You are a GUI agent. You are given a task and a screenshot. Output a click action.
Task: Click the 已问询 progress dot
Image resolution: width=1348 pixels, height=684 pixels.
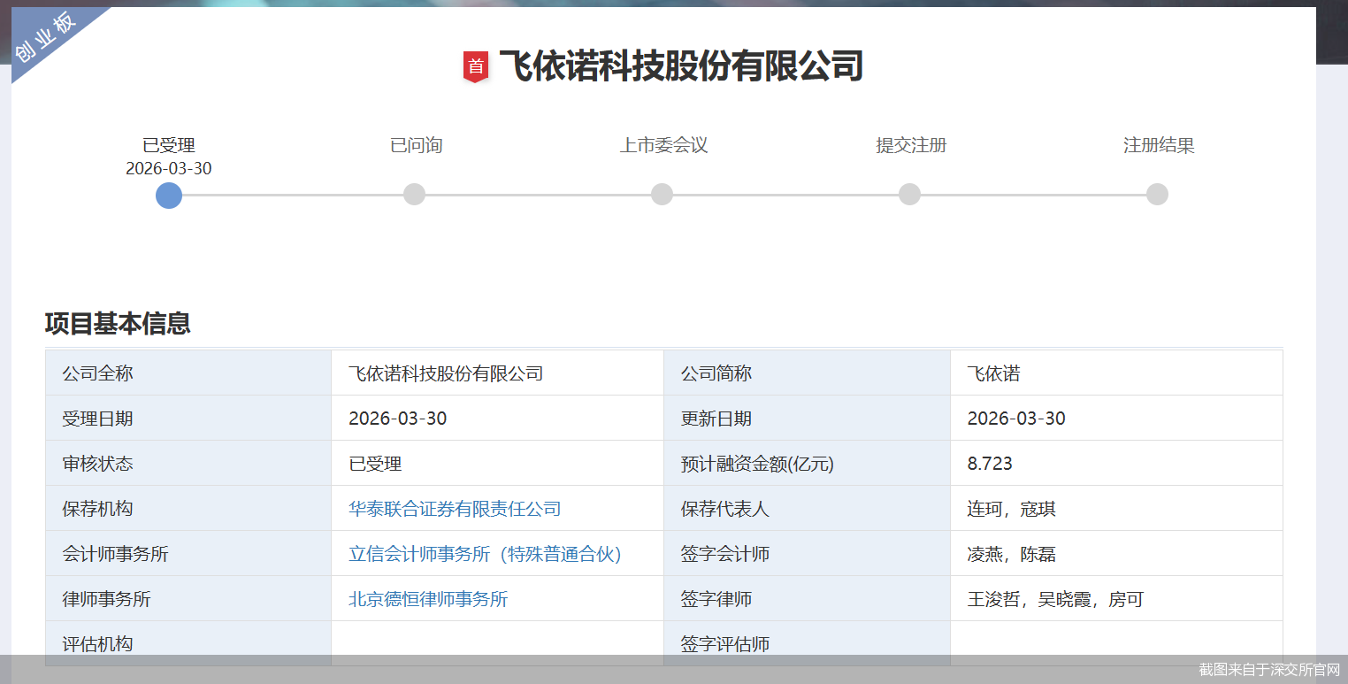pyautogui.click(x=414, y=193)
